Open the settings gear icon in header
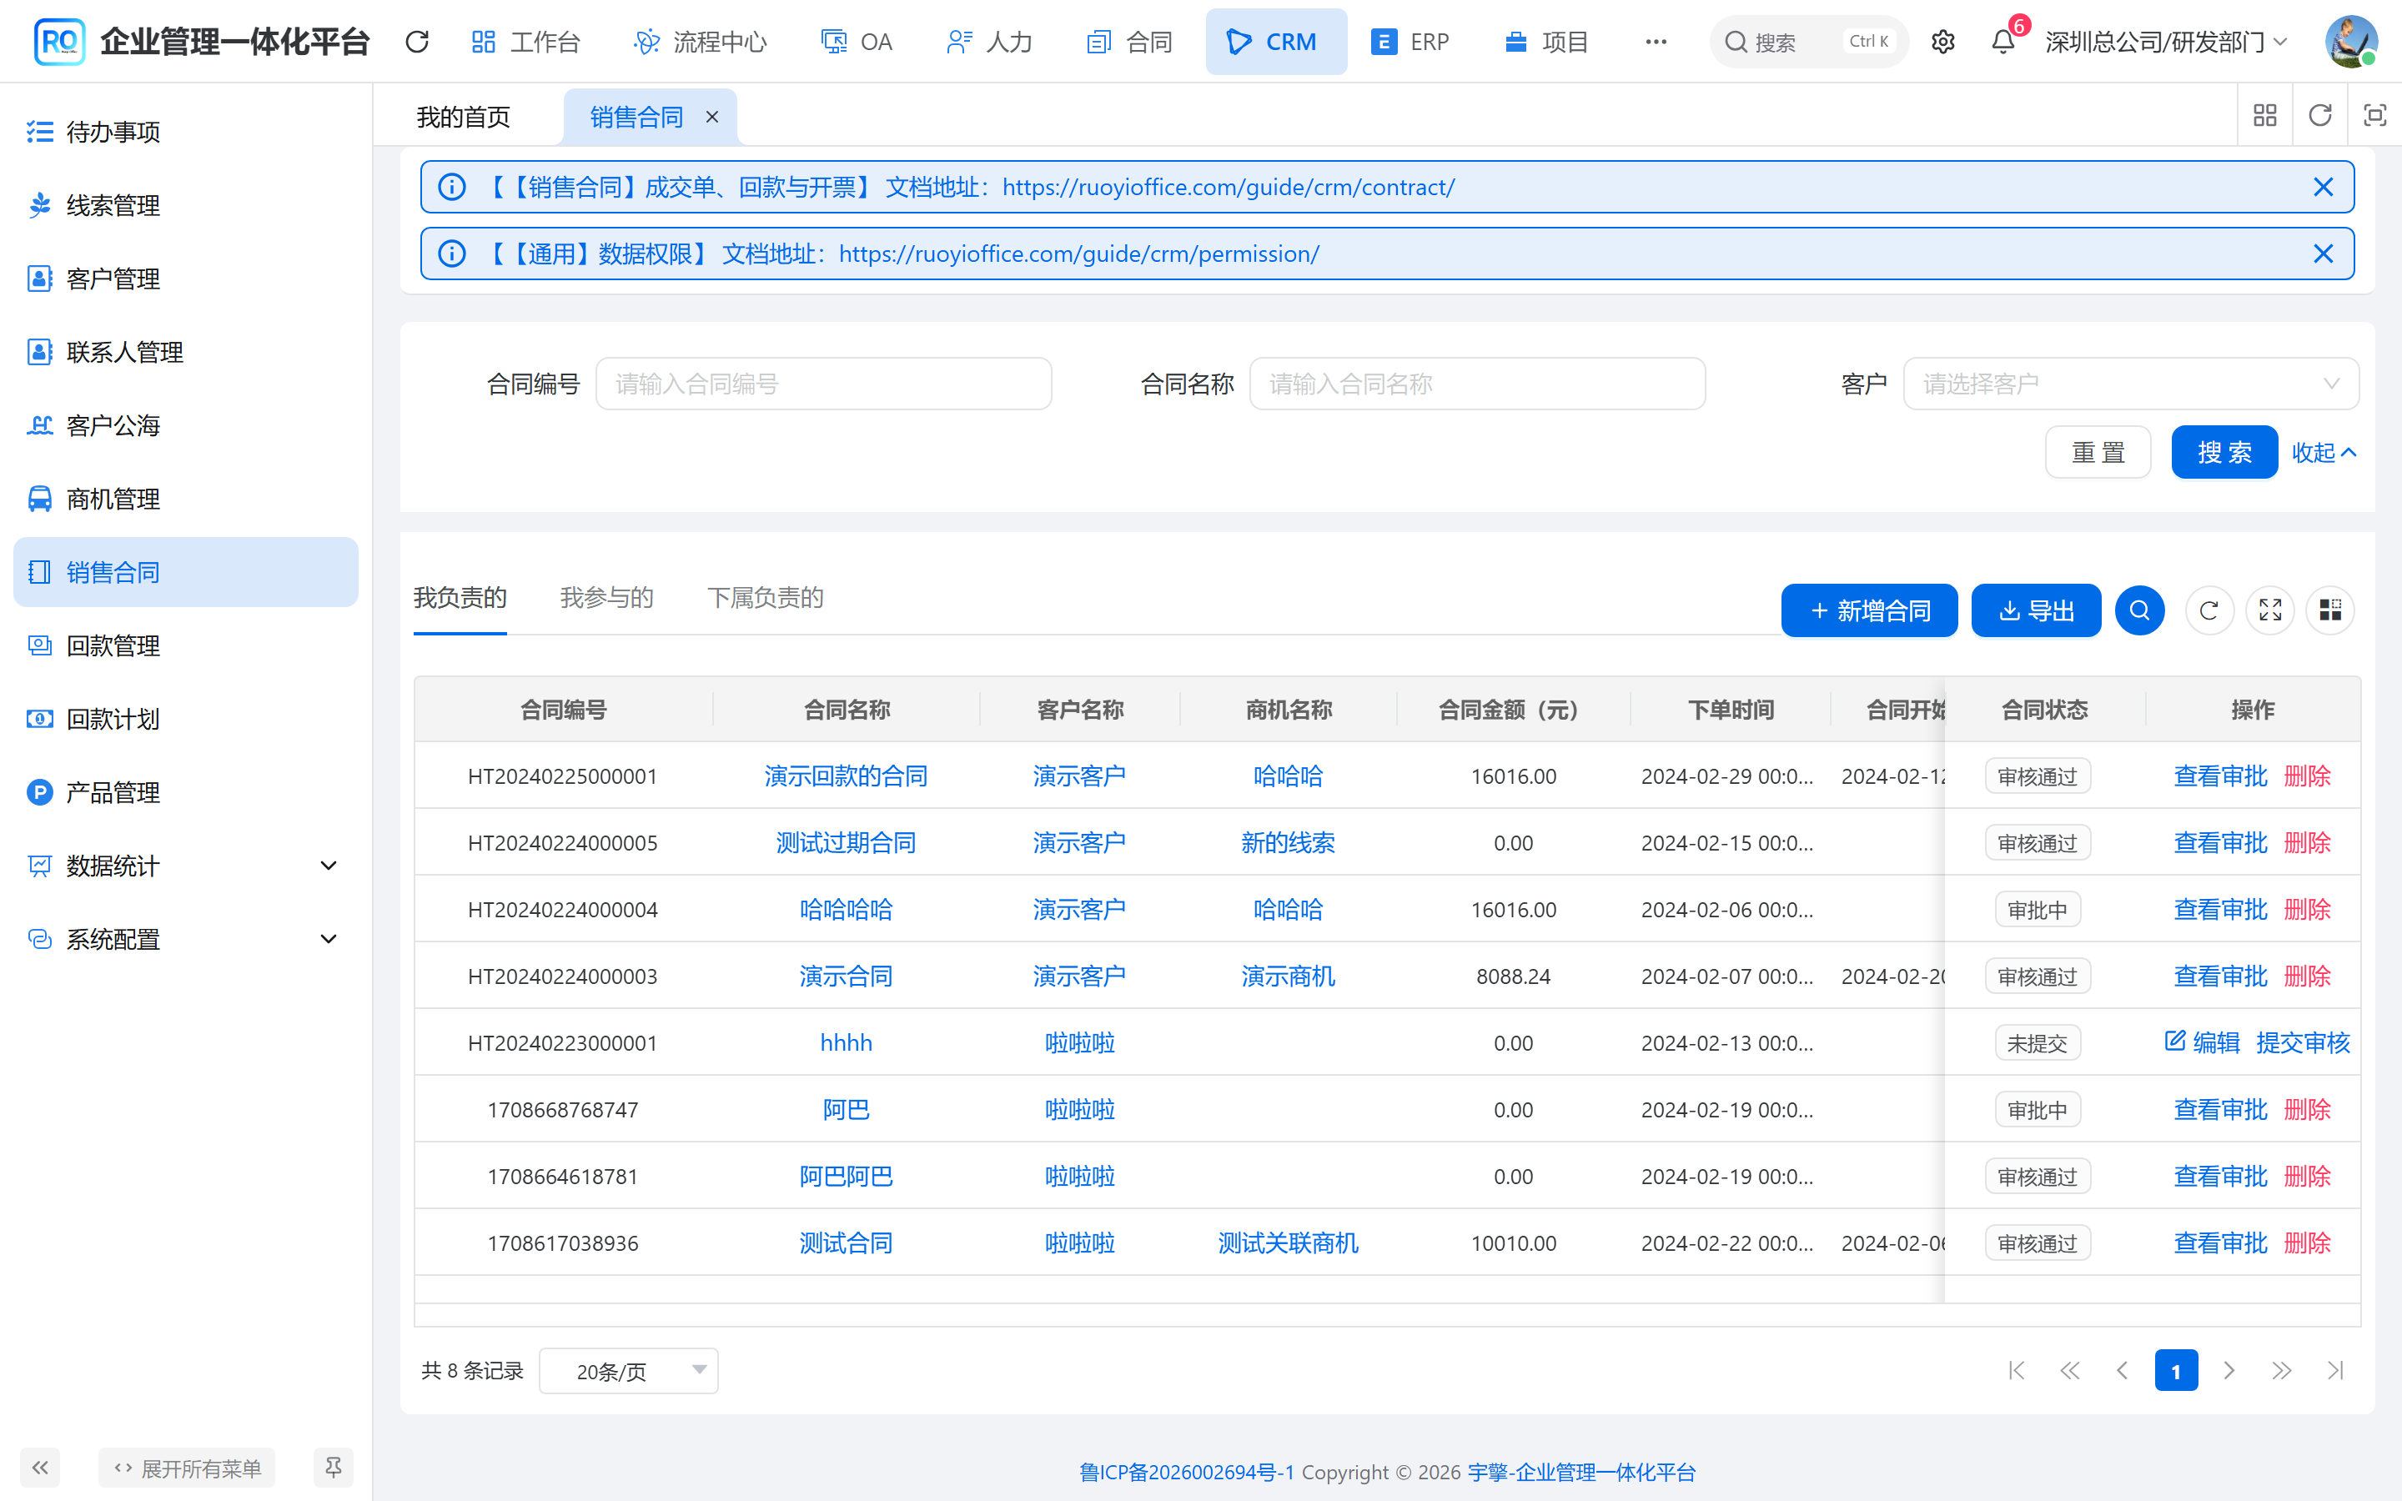The image size is (2402, 1501). 1942,42
